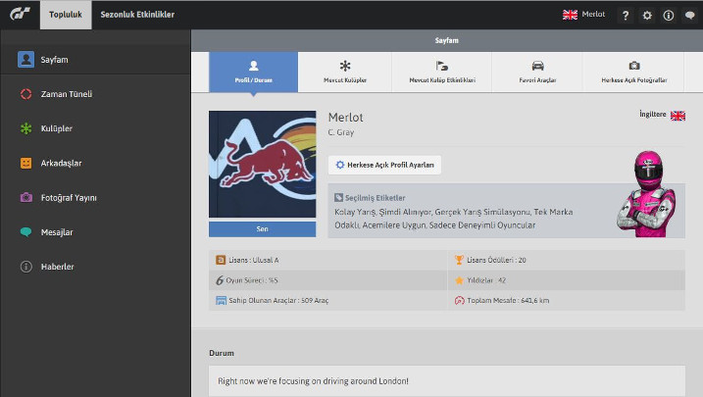Open Mesajlar from the sidebar
703x397 pixels.
(x=57, y=232)
